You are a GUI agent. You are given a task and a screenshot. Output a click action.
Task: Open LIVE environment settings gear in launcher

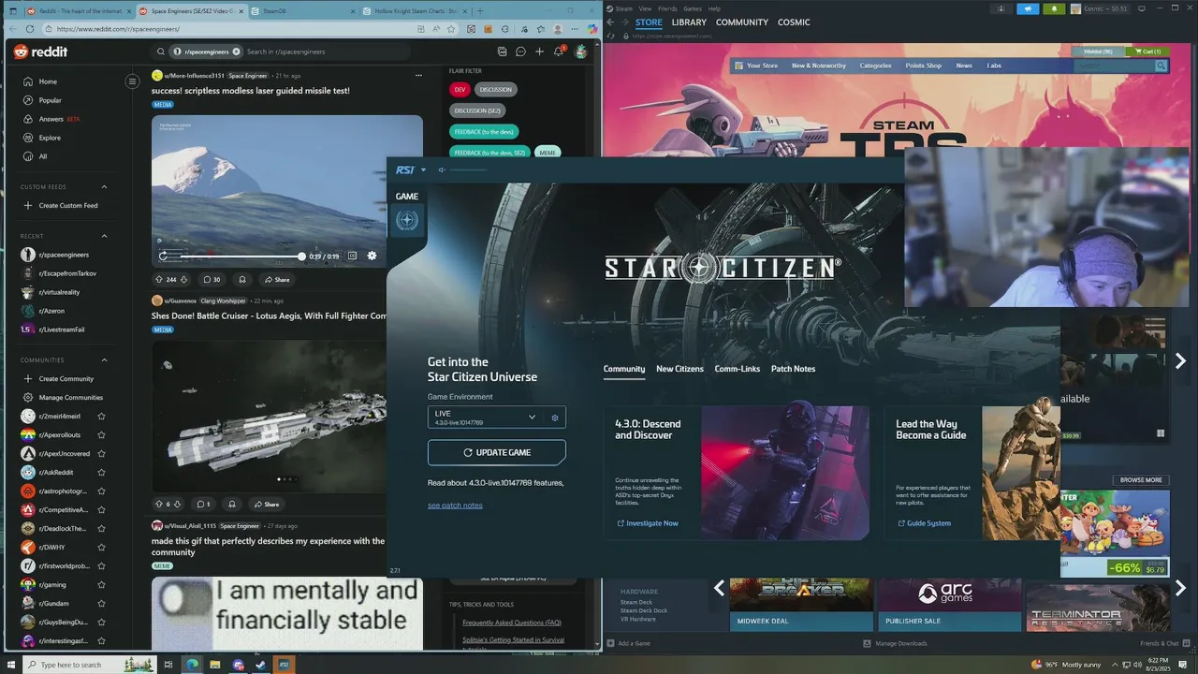point(555,418)
